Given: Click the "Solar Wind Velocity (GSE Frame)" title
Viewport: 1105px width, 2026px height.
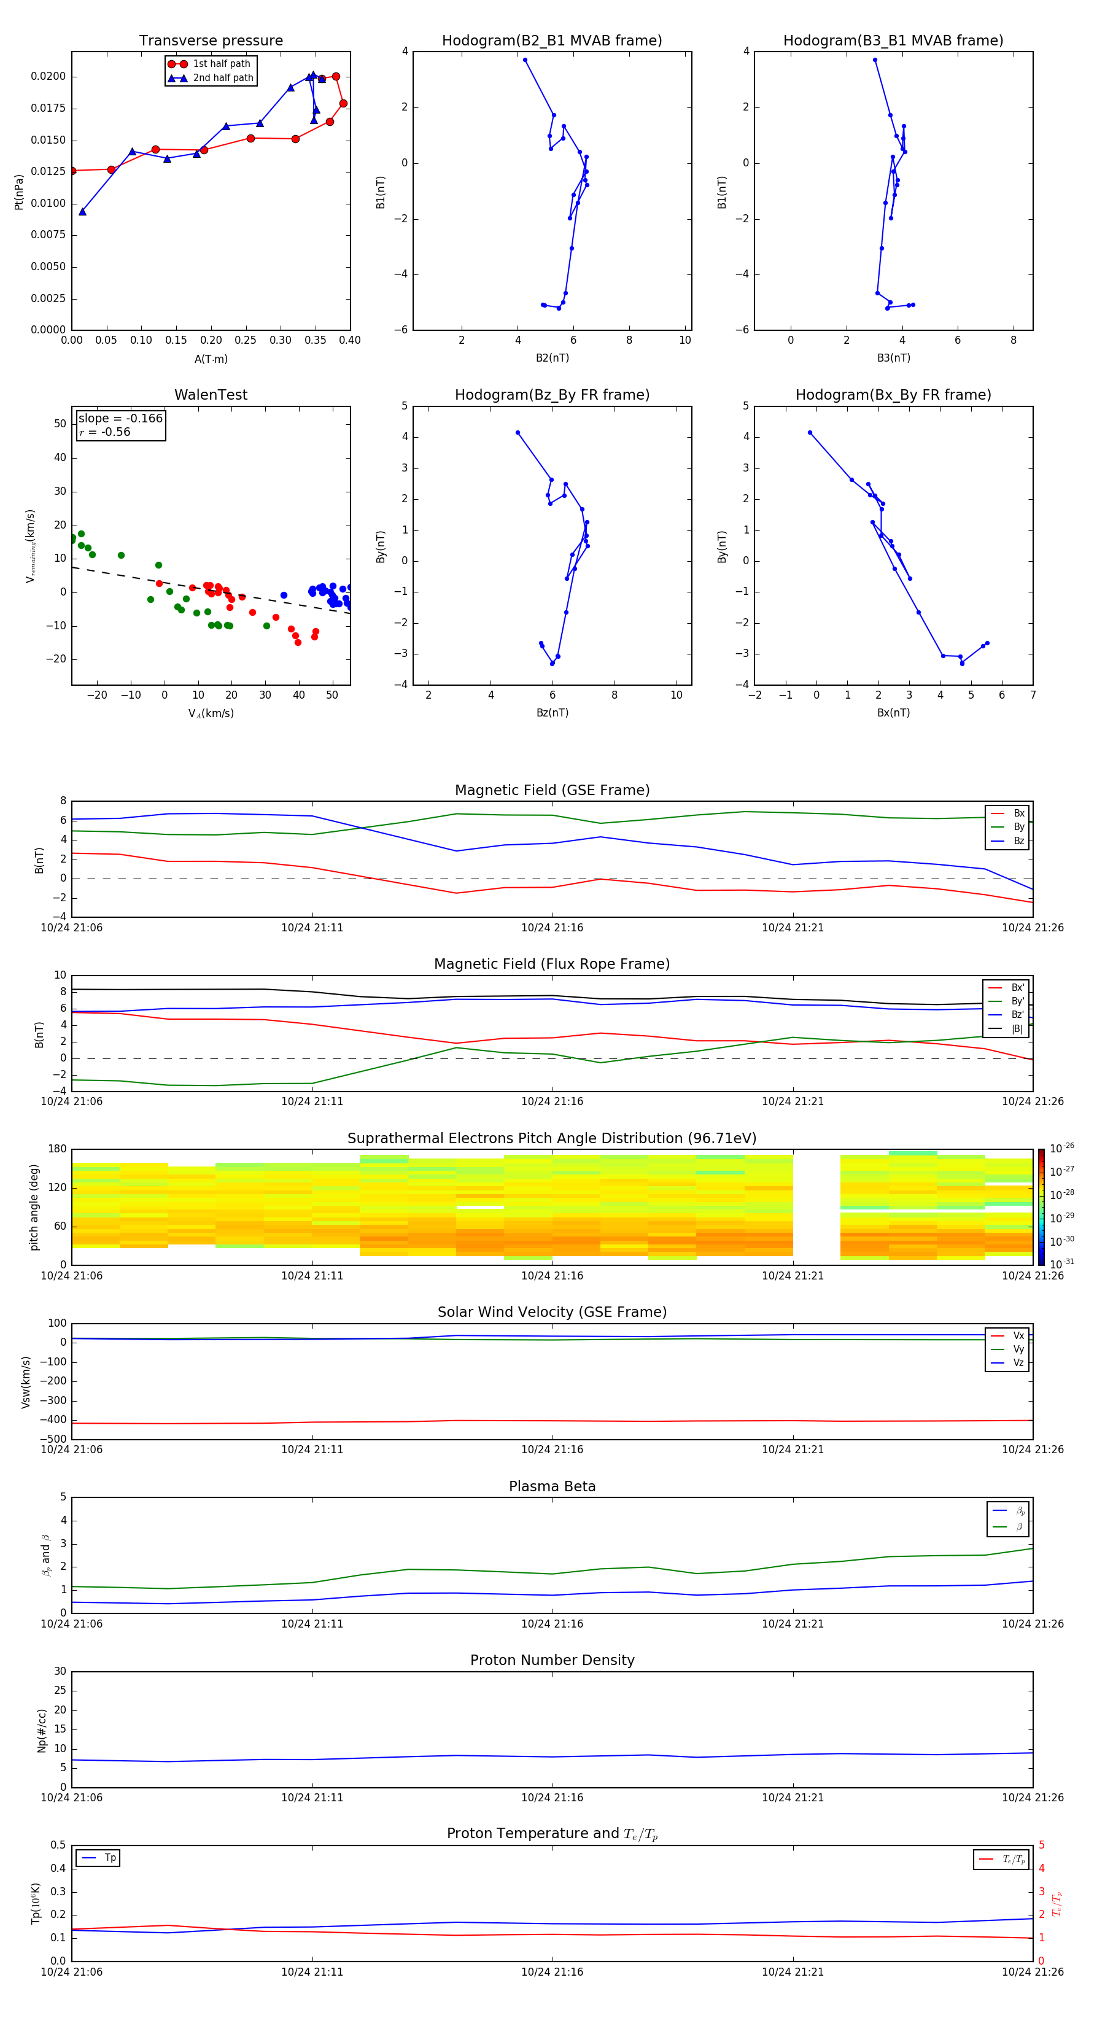Looking at the screenshot, I should coord(552,1312).
